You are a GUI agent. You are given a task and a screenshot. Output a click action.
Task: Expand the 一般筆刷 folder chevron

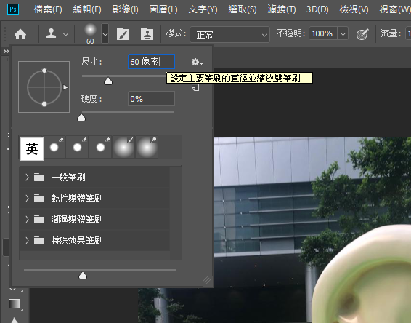point(27,178)
